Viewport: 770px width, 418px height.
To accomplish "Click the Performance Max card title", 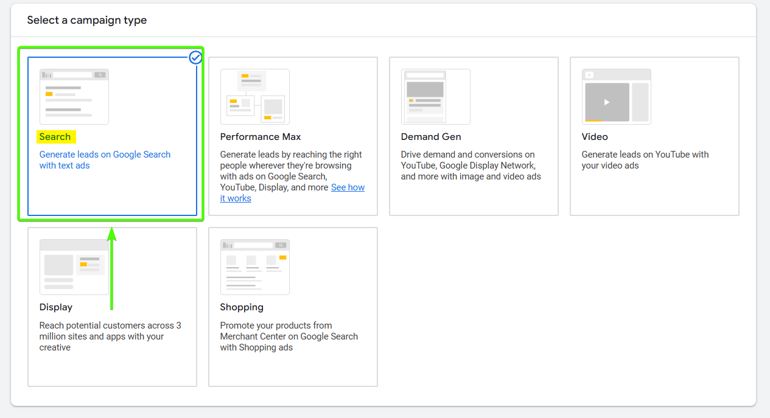I will (x=261, y=136).
